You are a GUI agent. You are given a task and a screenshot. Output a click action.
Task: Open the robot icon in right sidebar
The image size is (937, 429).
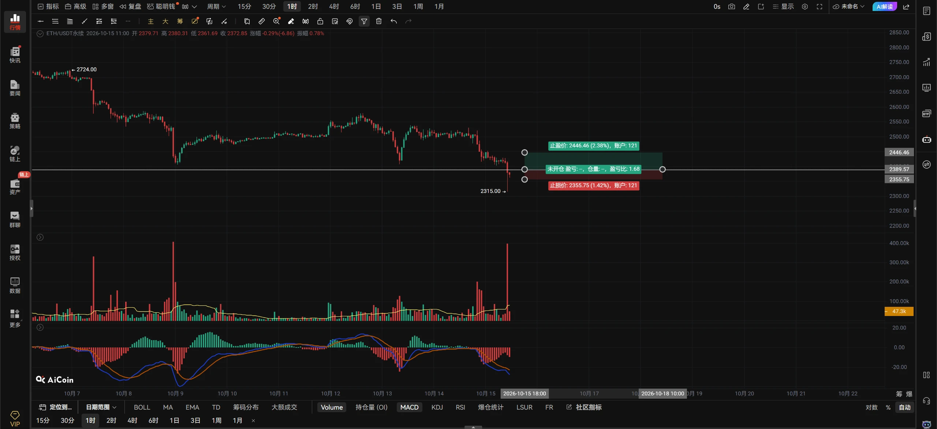pyautogui.click(x=926, y=140)
